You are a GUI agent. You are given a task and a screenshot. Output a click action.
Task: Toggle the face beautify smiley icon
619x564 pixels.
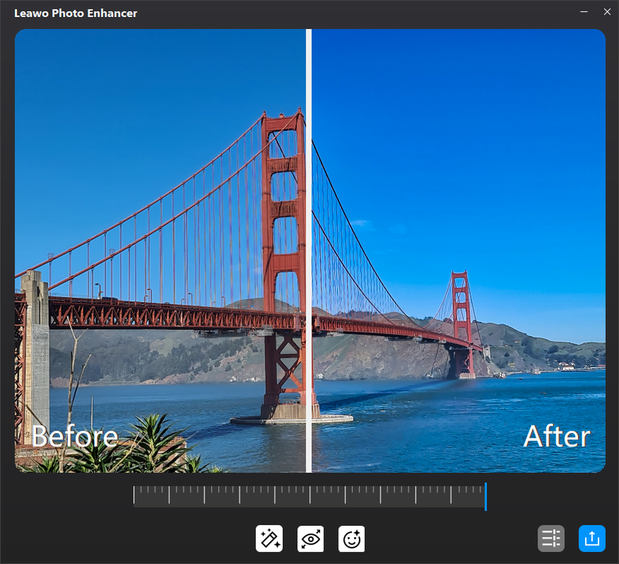pos(351,538)
